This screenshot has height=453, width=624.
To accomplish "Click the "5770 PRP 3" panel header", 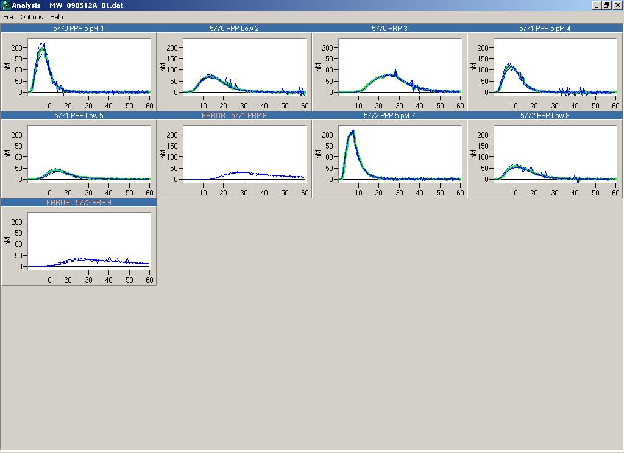I will 389,29.
